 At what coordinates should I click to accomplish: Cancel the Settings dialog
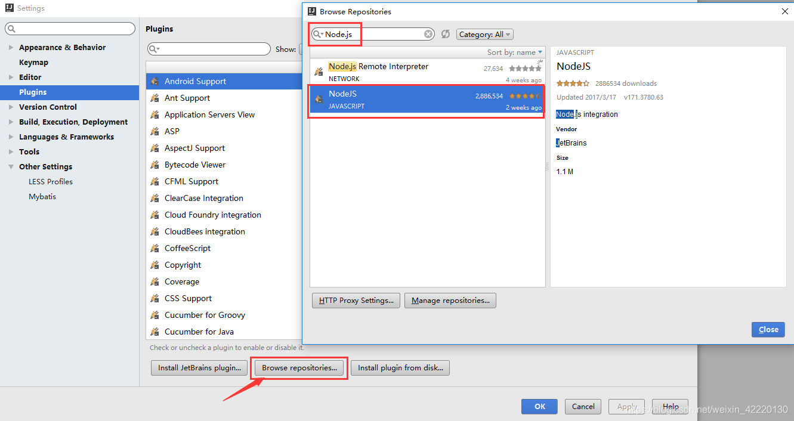(583, 406)
